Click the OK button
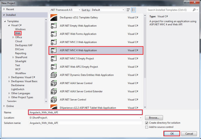 click(172, 134)
